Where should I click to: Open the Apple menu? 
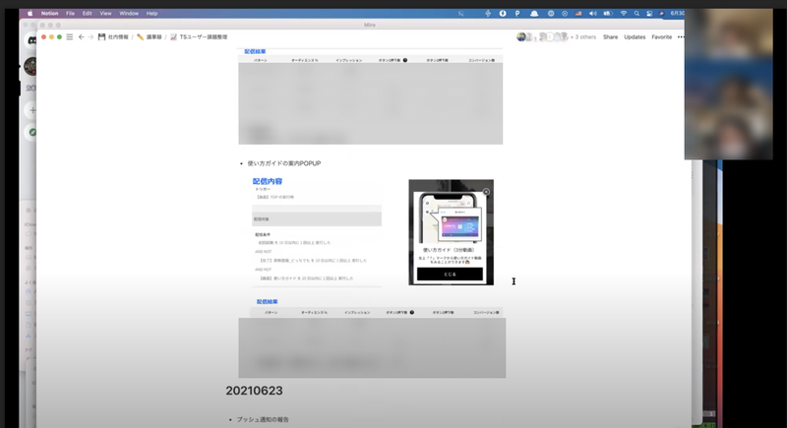click(x=30, y=14)
